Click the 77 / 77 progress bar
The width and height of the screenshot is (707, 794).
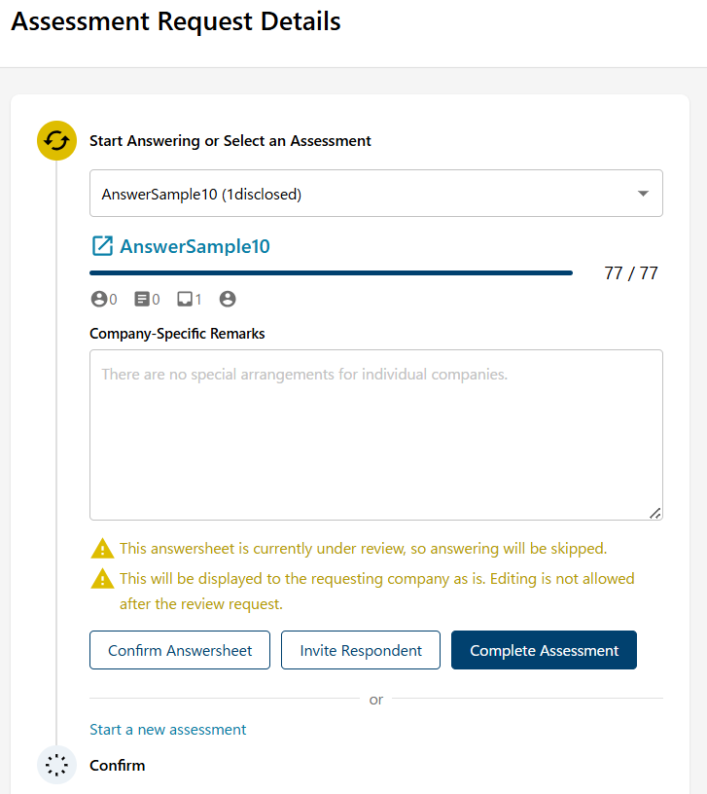(x=331, y=272)
